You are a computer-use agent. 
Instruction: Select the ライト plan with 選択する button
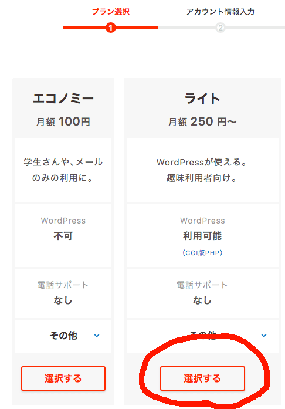[202, 378]
